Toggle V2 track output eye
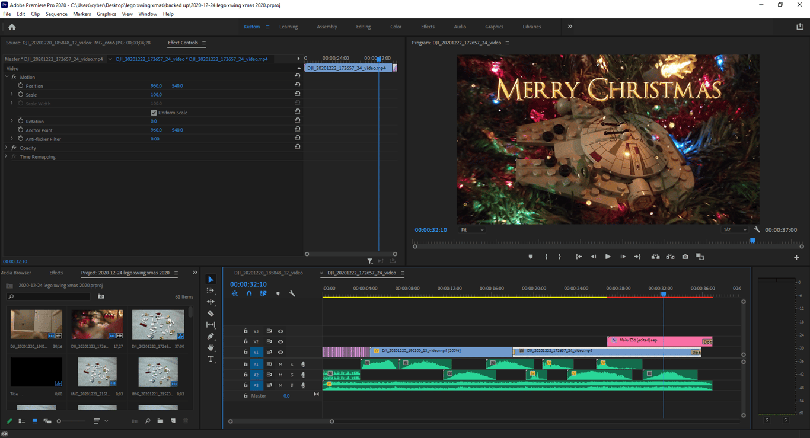The image size is (810, 438). click(x=280, y=341)
